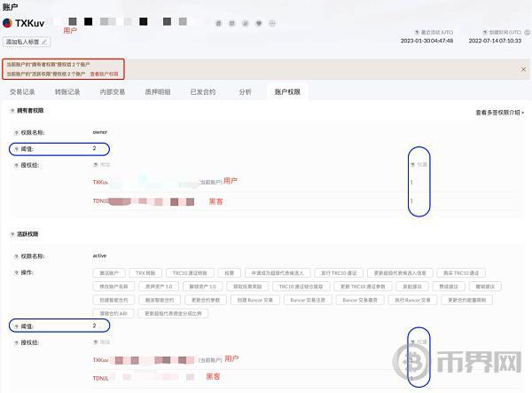Select the 已发合约 tab
532x393 pixels.
point(202,91)
